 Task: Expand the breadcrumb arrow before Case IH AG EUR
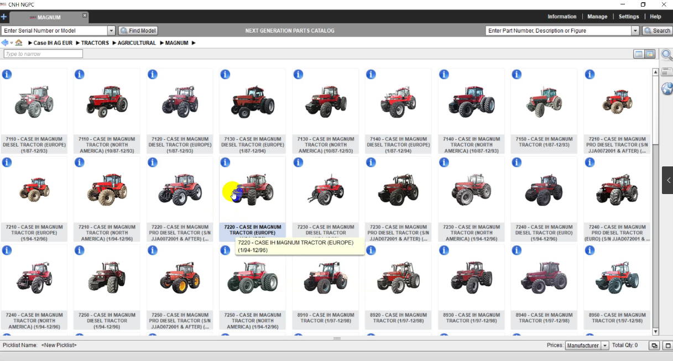pos(30,43)
